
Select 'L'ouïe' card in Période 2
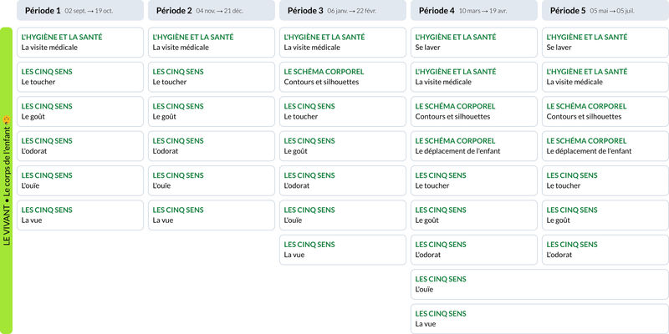(211, 180)
